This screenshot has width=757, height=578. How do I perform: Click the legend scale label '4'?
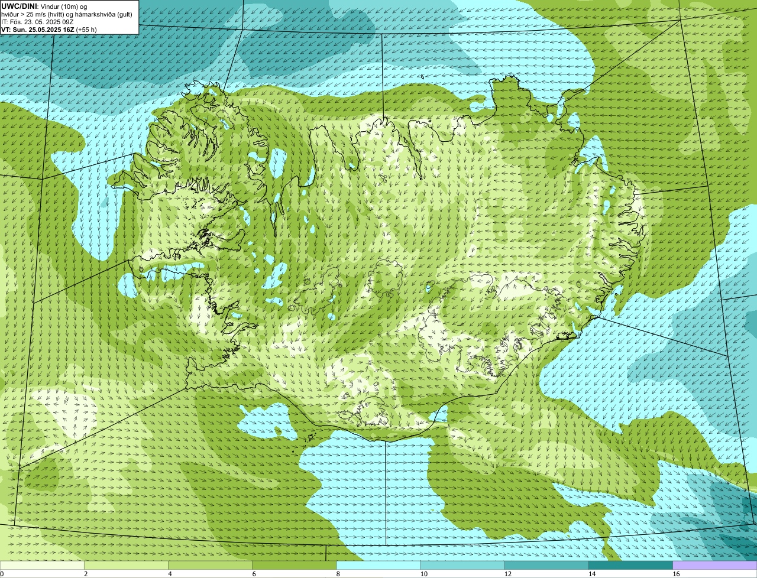pos(170,574)
